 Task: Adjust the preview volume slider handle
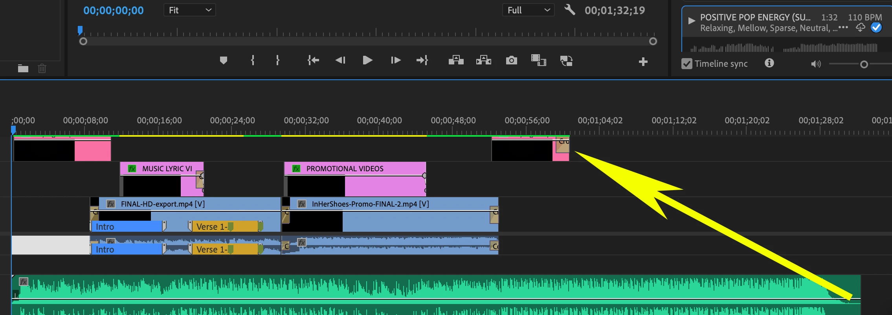click(x=864, y=64)
